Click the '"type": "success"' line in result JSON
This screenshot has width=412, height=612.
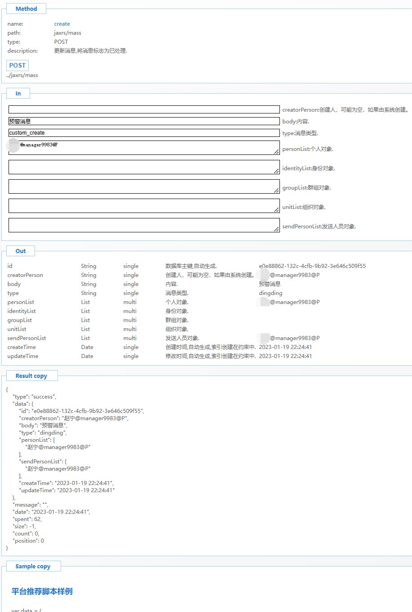(35, 397)
